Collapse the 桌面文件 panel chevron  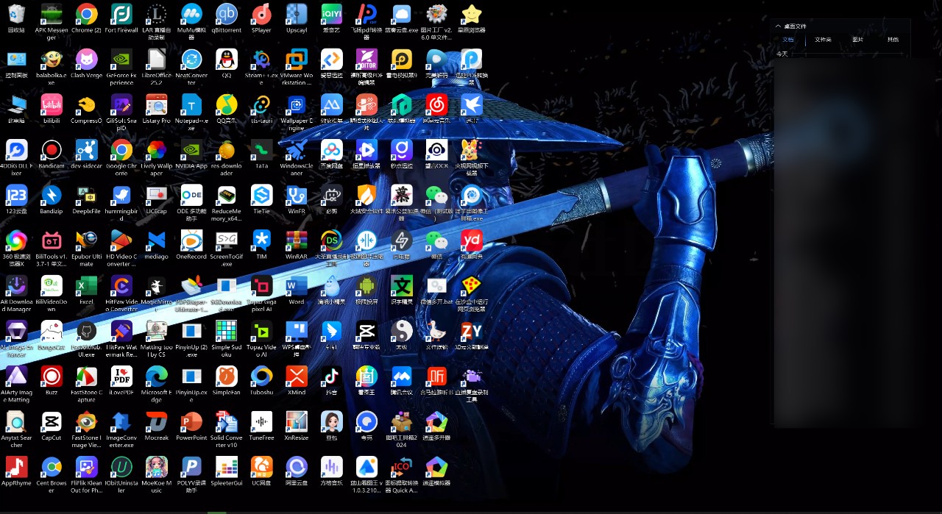778,26
